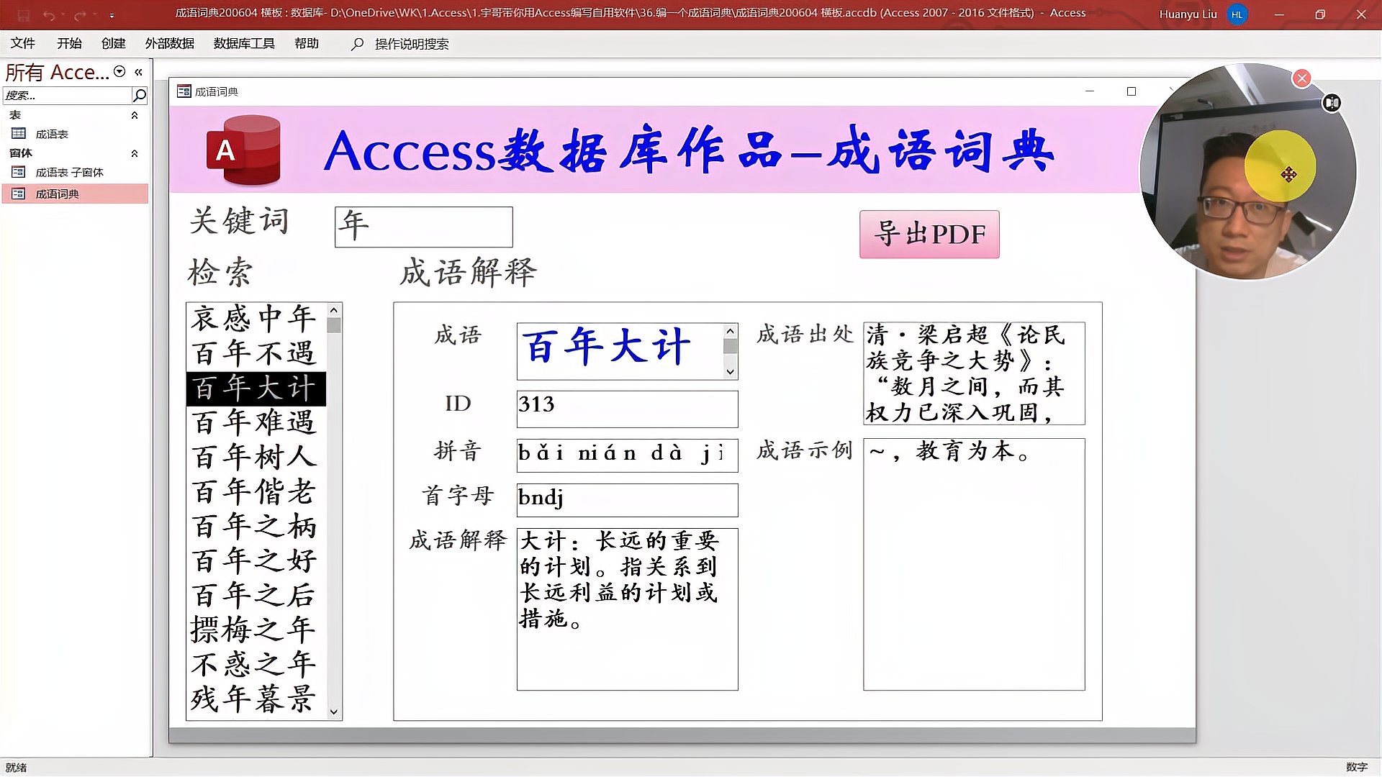Click the magnifier icon in navigation search
The width and height of the screenshot is (1382, 777).
point(140,95)
